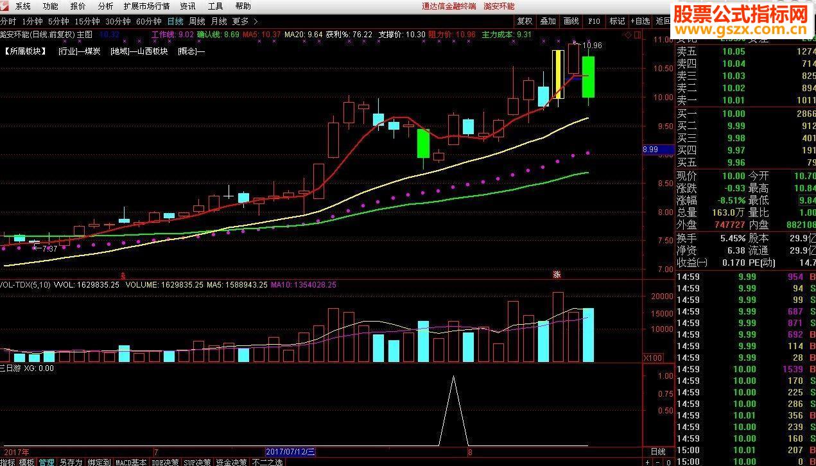This screenshot has height=466, width=816.
Task: Switch chart to 1分钟 period
Action: (32, 21)
